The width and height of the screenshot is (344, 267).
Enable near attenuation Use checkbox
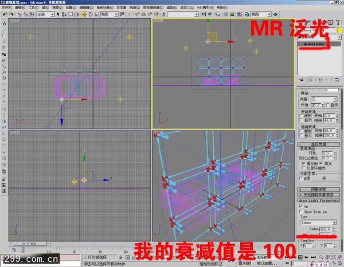(301, 115)
